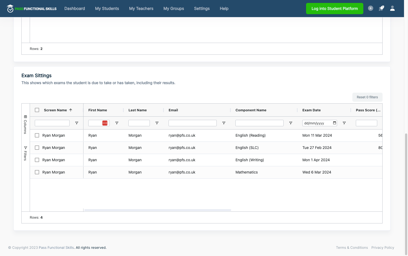
Task: Go to Dashboard
Action: pos(75,9)
